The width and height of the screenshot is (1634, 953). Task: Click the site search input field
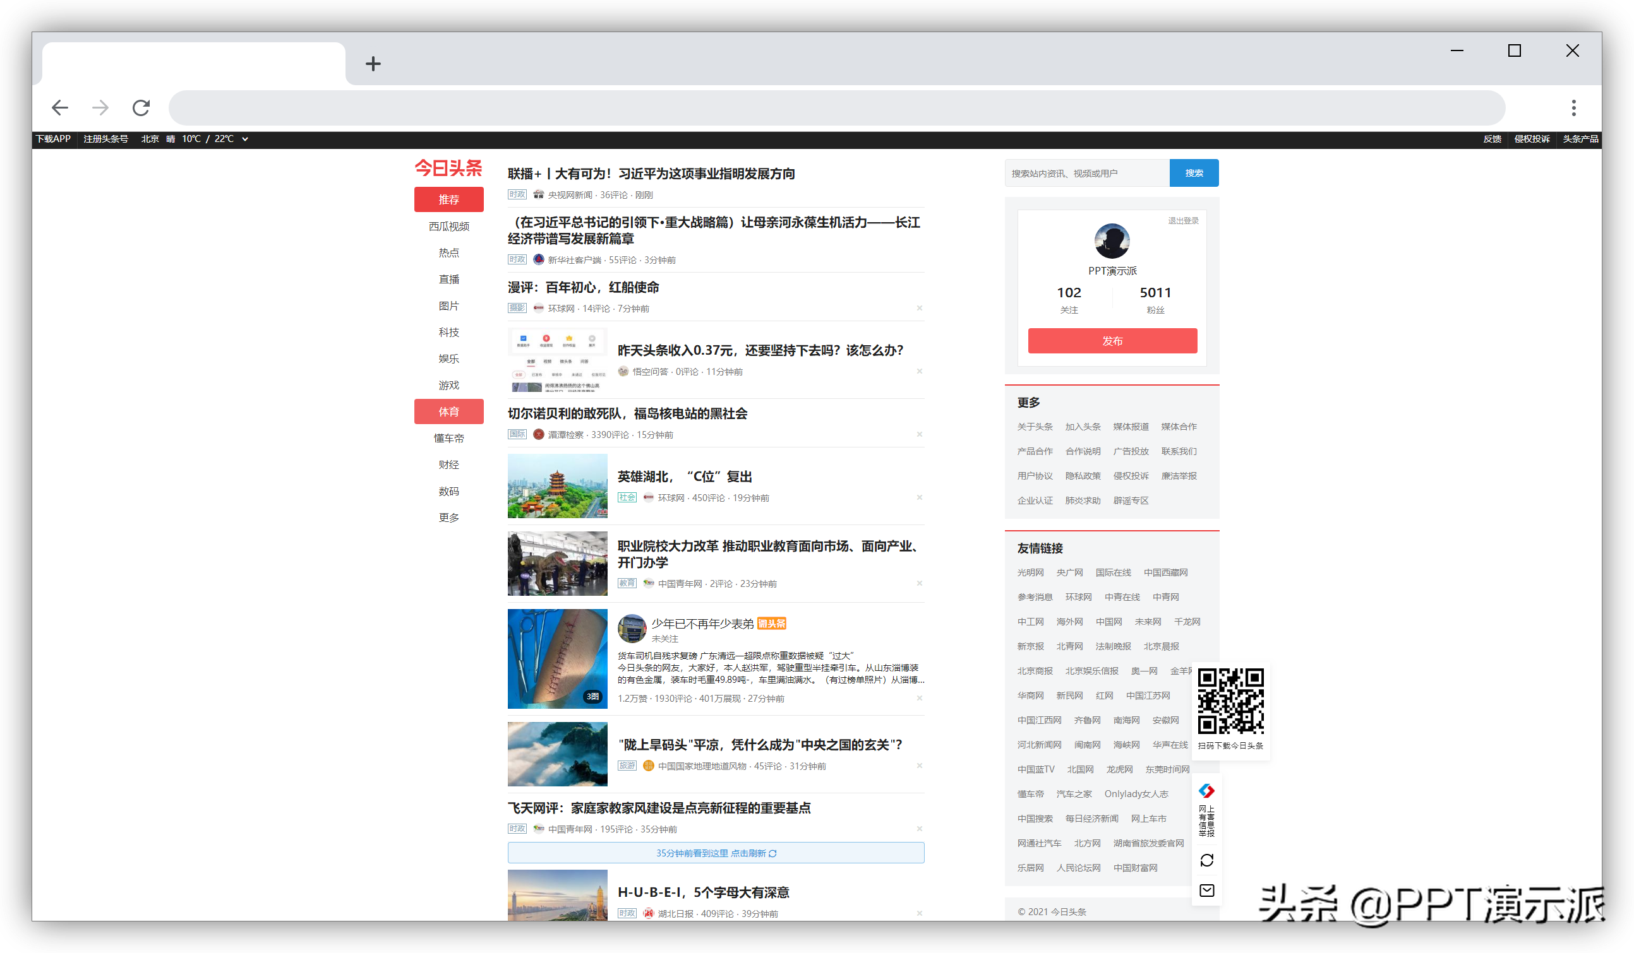(1087, 173)
